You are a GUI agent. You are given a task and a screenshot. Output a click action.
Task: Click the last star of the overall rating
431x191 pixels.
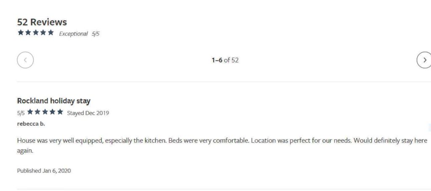click(x=51, y=33)
